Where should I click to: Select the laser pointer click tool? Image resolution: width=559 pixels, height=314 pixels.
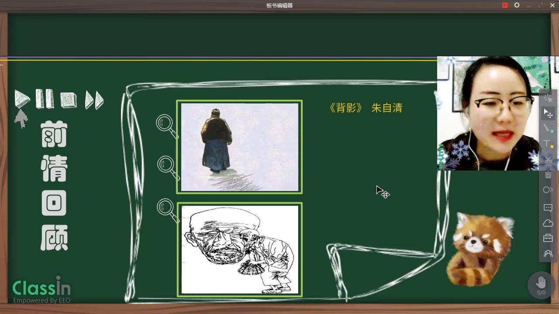[548, 99]
